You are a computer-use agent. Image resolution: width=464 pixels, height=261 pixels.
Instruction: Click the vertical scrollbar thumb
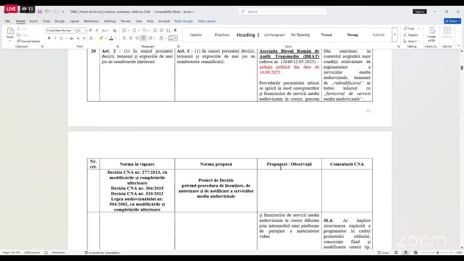pyautogui.click(x=462, y=68)
